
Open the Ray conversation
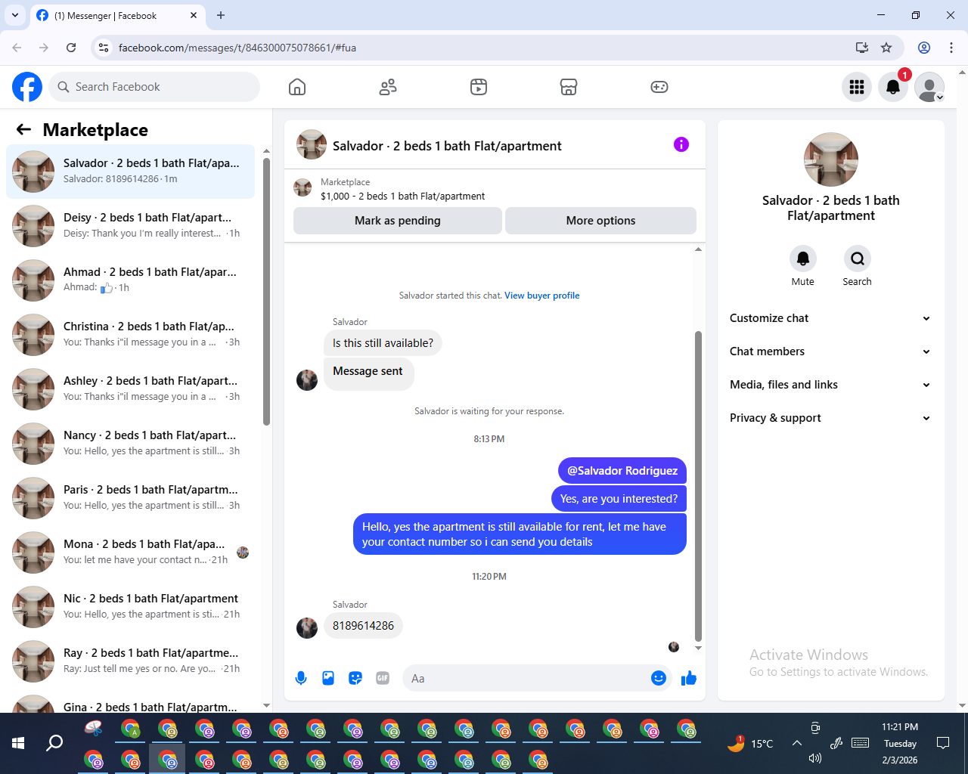130,661
